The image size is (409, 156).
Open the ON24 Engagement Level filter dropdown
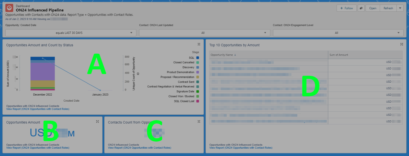(338, 33)
